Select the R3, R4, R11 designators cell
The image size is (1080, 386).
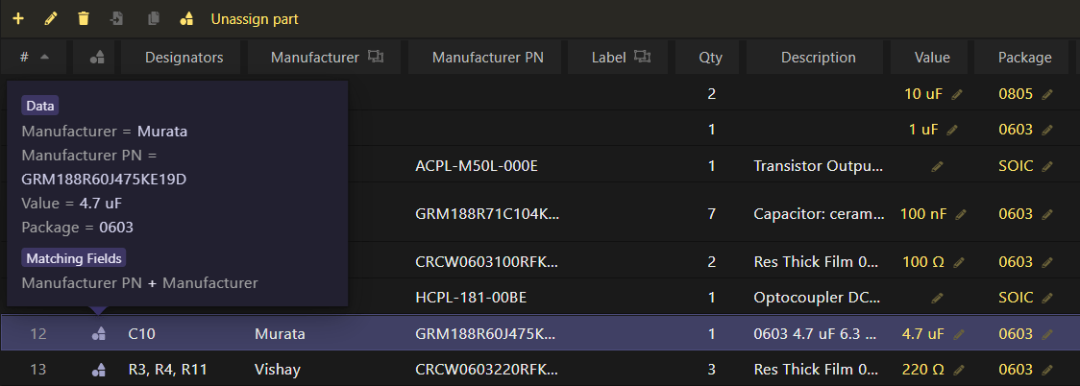(x=167, y=370)
